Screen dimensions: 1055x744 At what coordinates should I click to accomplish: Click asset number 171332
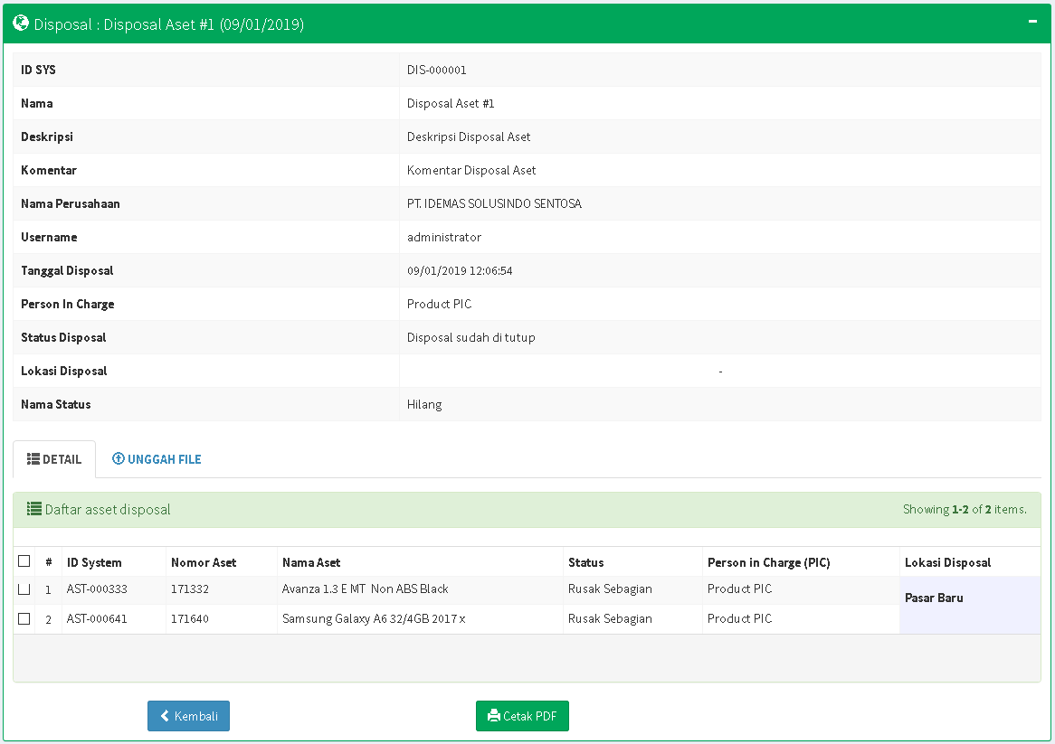(x=190, y=589)
